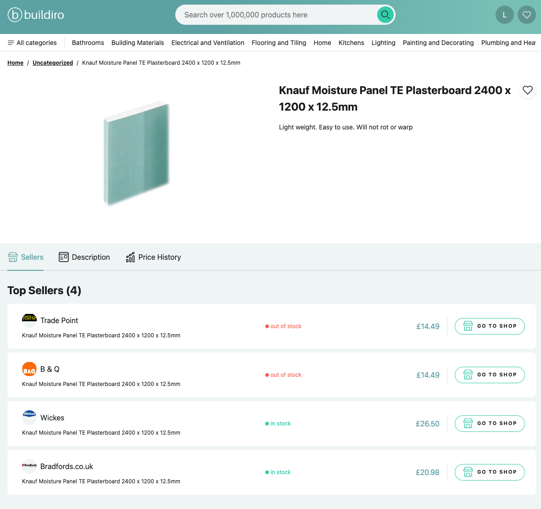This screenshot has height=509, width=541.
Task: Open Painting and Decorating category
Action: pyautogui.click(x=438, y=43)
